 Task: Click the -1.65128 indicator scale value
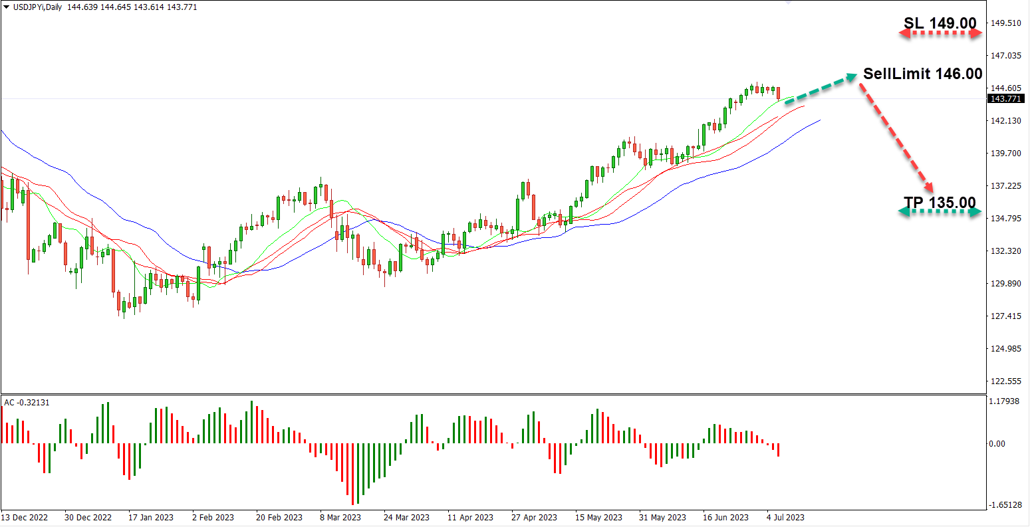pos(1006,504)
